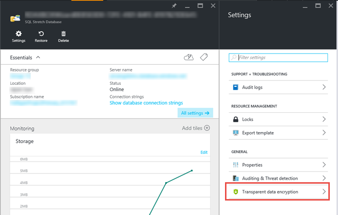Click the Transparent data encryption shield icon
The width and height of the screenshot is (338, 215).
pos(236,192)
